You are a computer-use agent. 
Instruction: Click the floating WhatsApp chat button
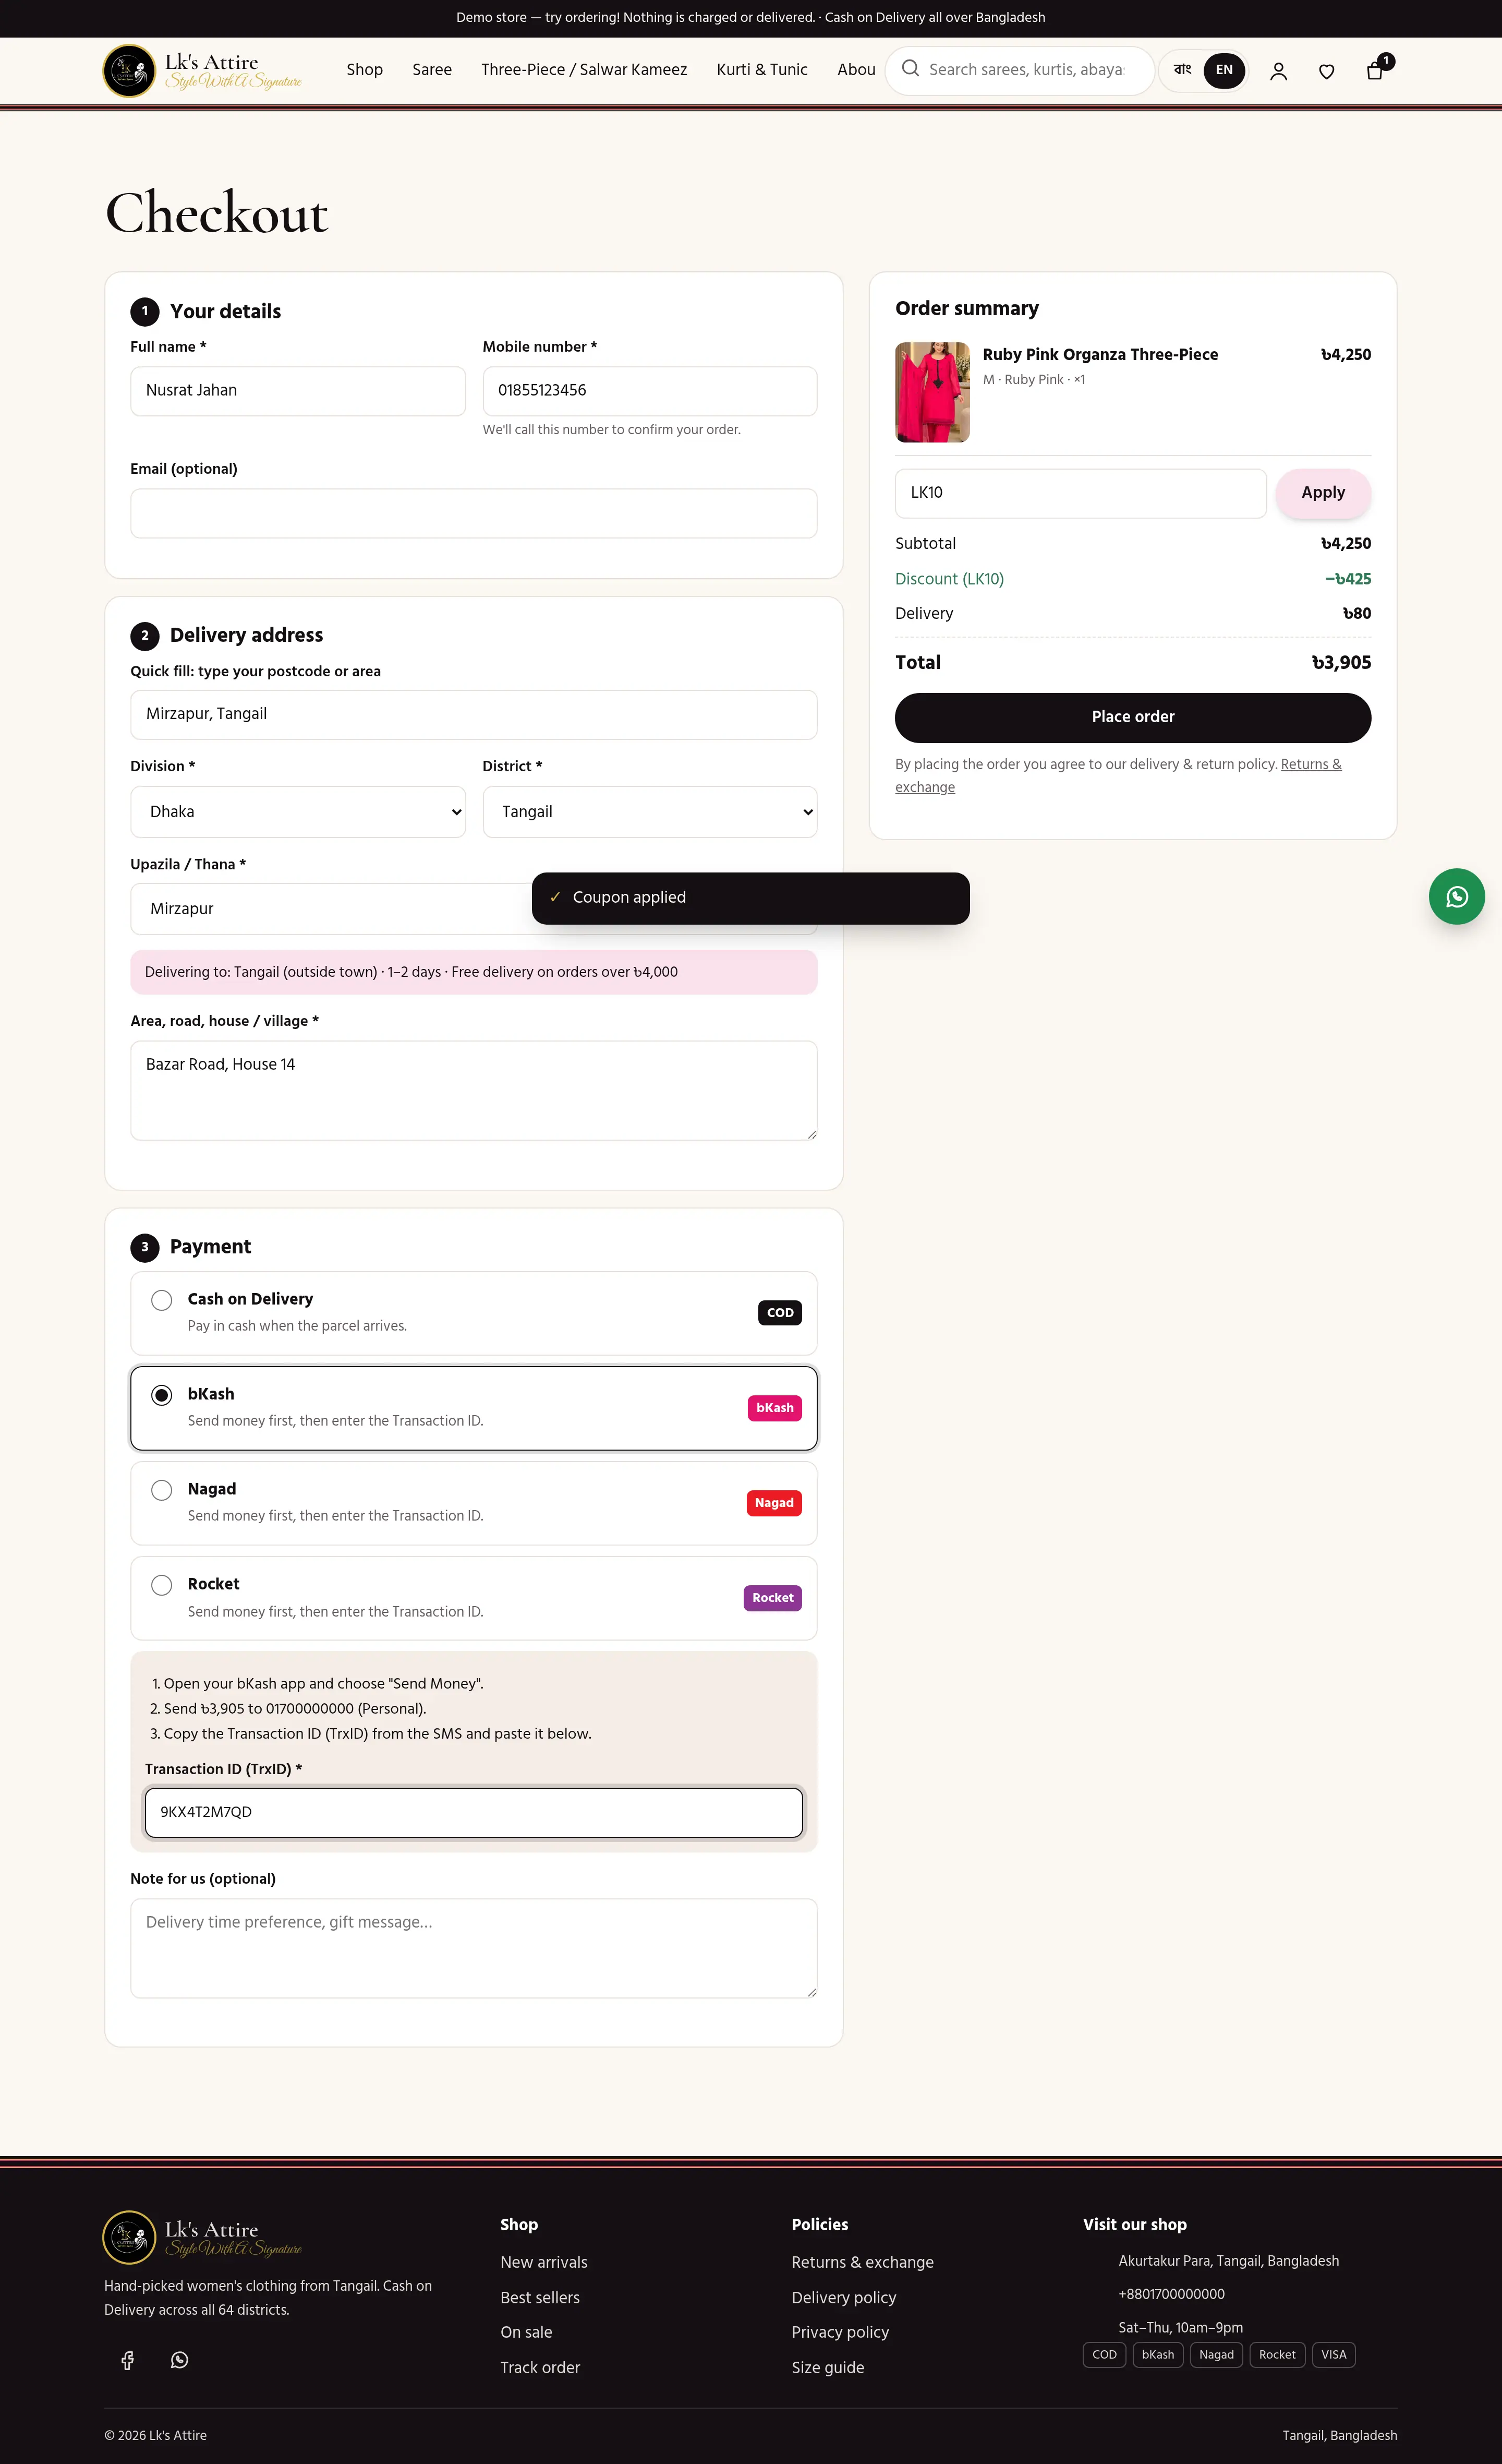coord(1456,896)
